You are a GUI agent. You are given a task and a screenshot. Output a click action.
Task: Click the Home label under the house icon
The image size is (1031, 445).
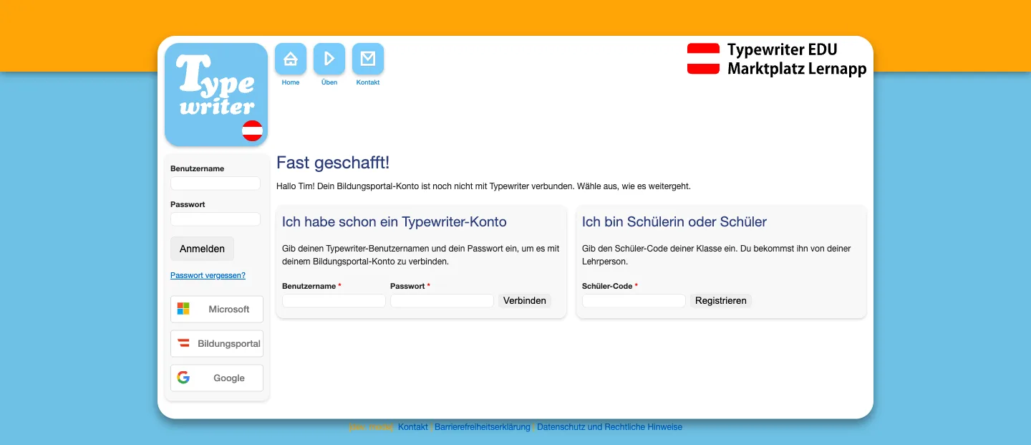tap(291, 82)
